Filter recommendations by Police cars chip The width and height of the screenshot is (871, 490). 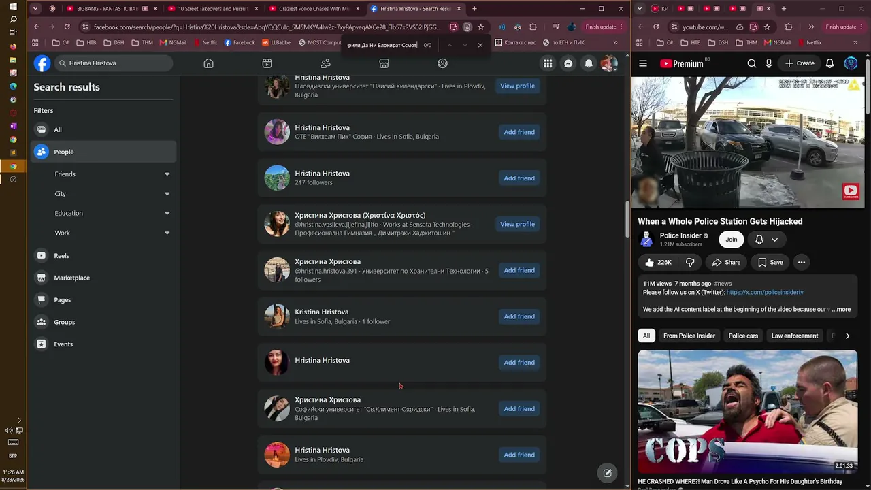[x=743, y=336]
